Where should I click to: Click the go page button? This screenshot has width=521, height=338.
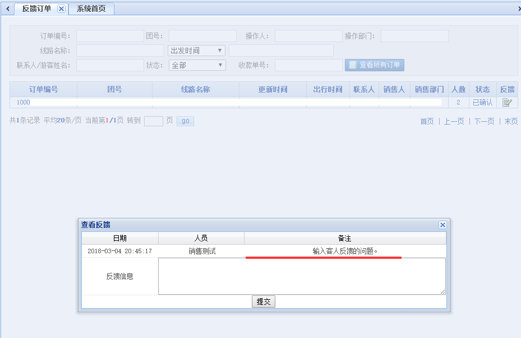186,121
